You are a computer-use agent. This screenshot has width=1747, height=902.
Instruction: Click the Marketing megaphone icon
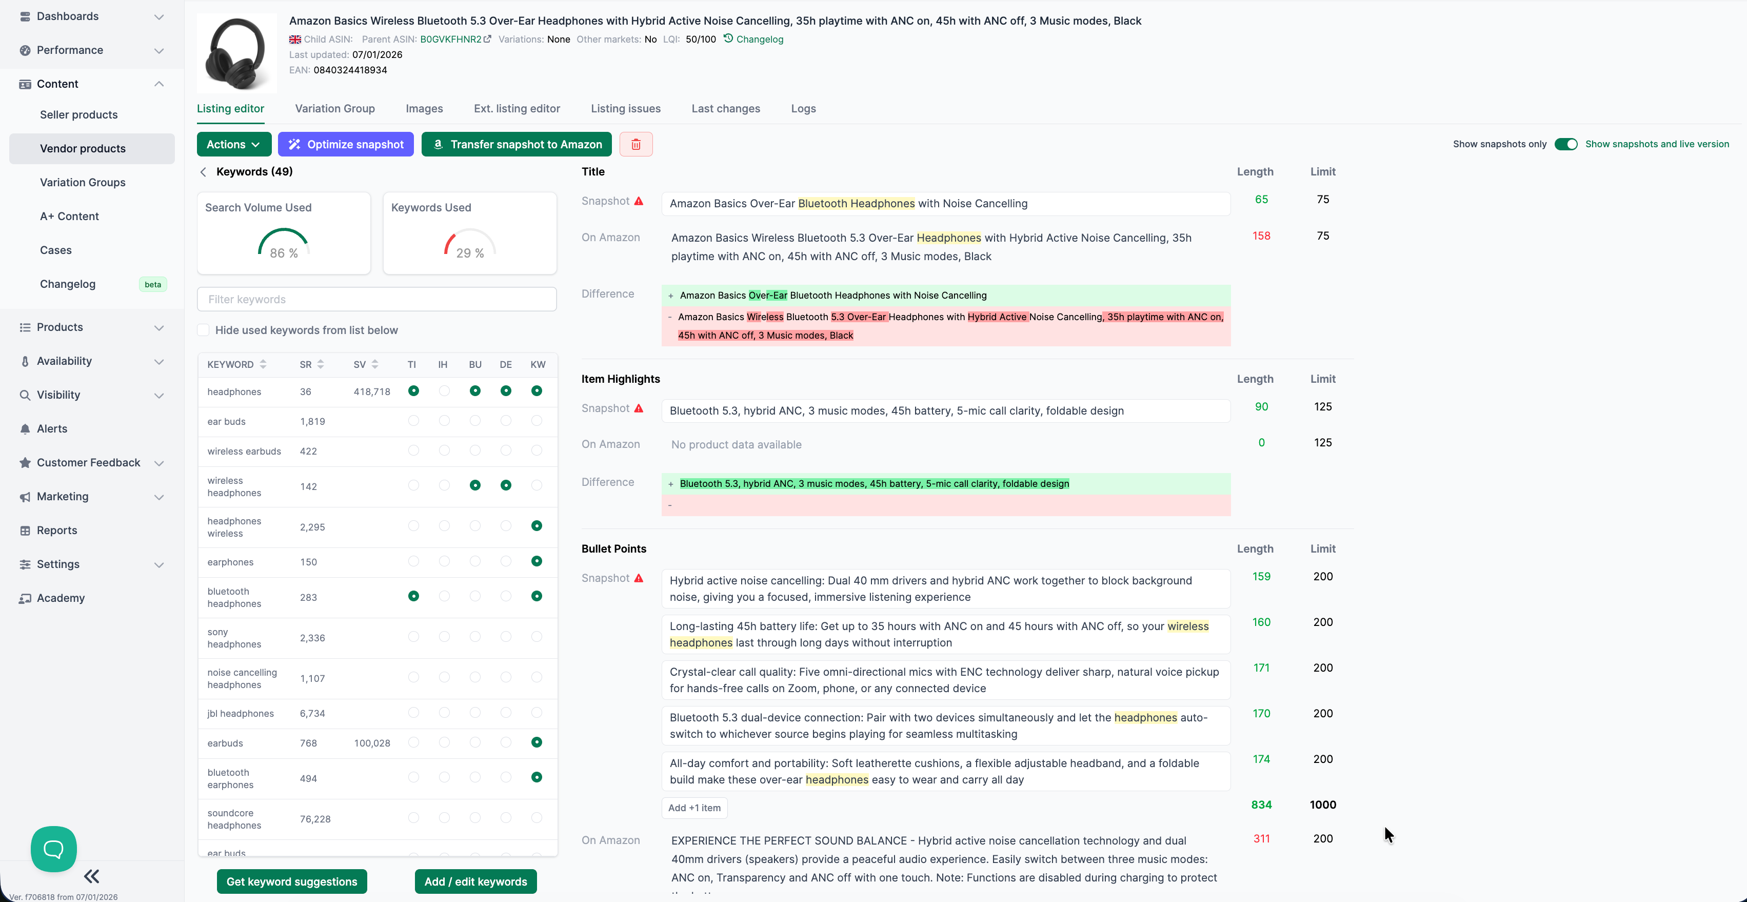[25, 497]
